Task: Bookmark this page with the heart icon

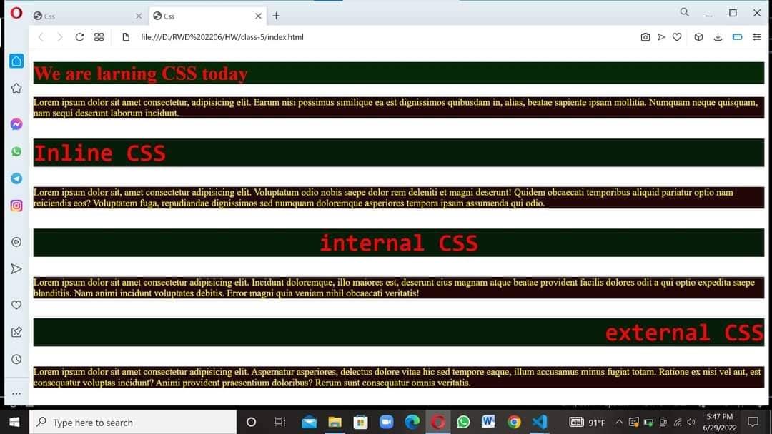Action: click(x=677, y=36)
